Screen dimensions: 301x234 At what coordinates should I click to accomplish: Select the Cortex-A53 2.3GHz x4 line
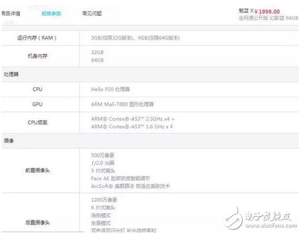(x=133, y=119)
